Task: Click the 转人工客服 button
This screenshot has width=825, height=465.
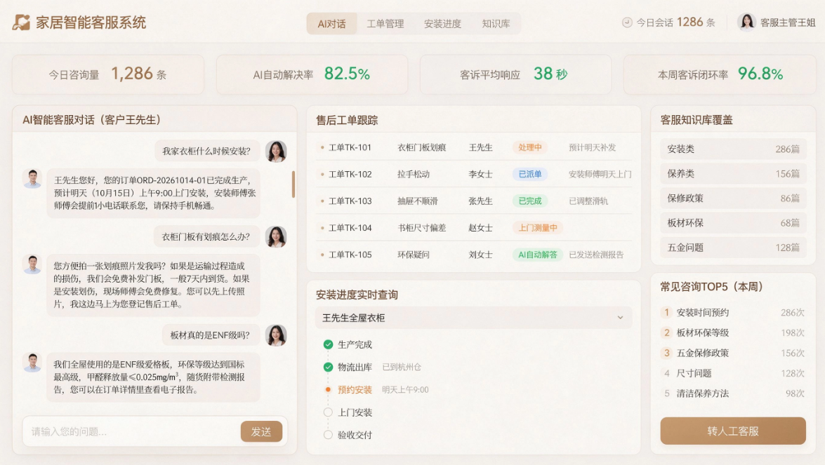Action: tap(733, 431)
